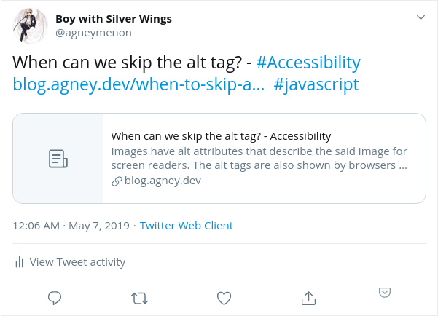Click the article document icon in link card
The width and height of the screenshot is (438, 316).
coord(58,159)
